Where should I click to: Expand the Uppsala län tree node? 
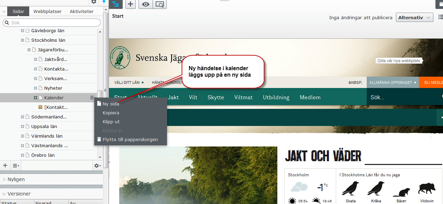tap(23, 126)
